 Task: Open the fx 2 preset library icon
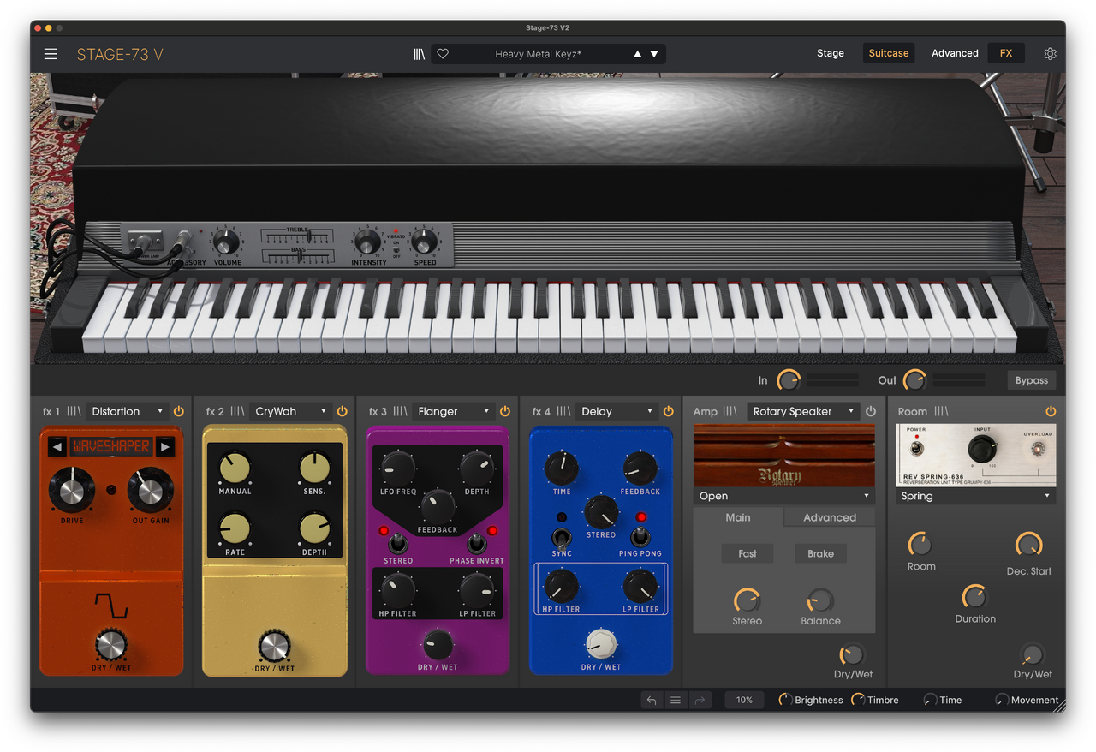coord(237,412)
